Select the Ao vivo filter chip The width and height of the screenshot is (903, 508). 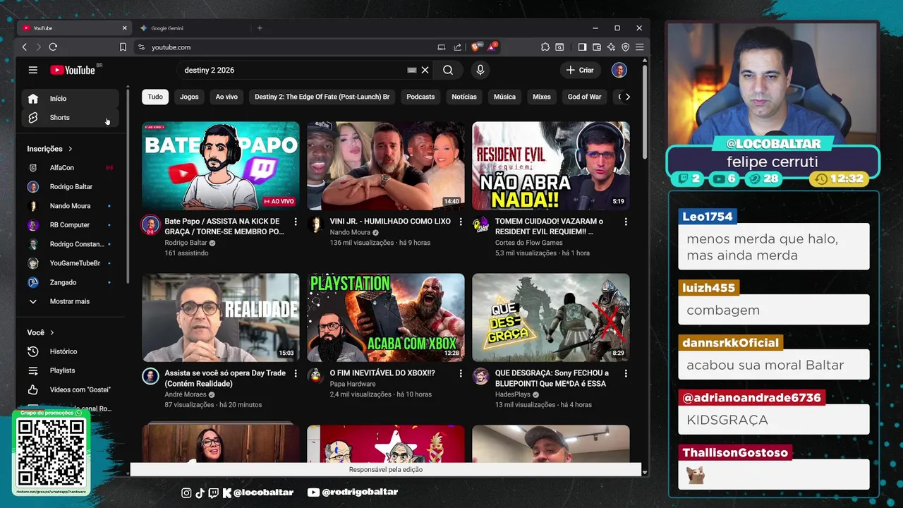[226, 97]
